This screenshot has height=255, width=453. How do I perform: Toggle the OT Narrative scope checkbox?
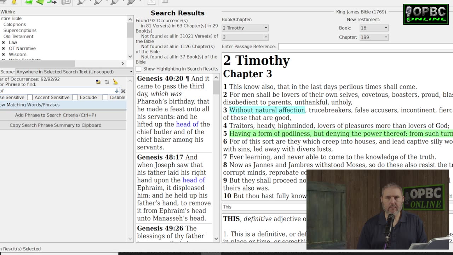(x=3, y=49)
